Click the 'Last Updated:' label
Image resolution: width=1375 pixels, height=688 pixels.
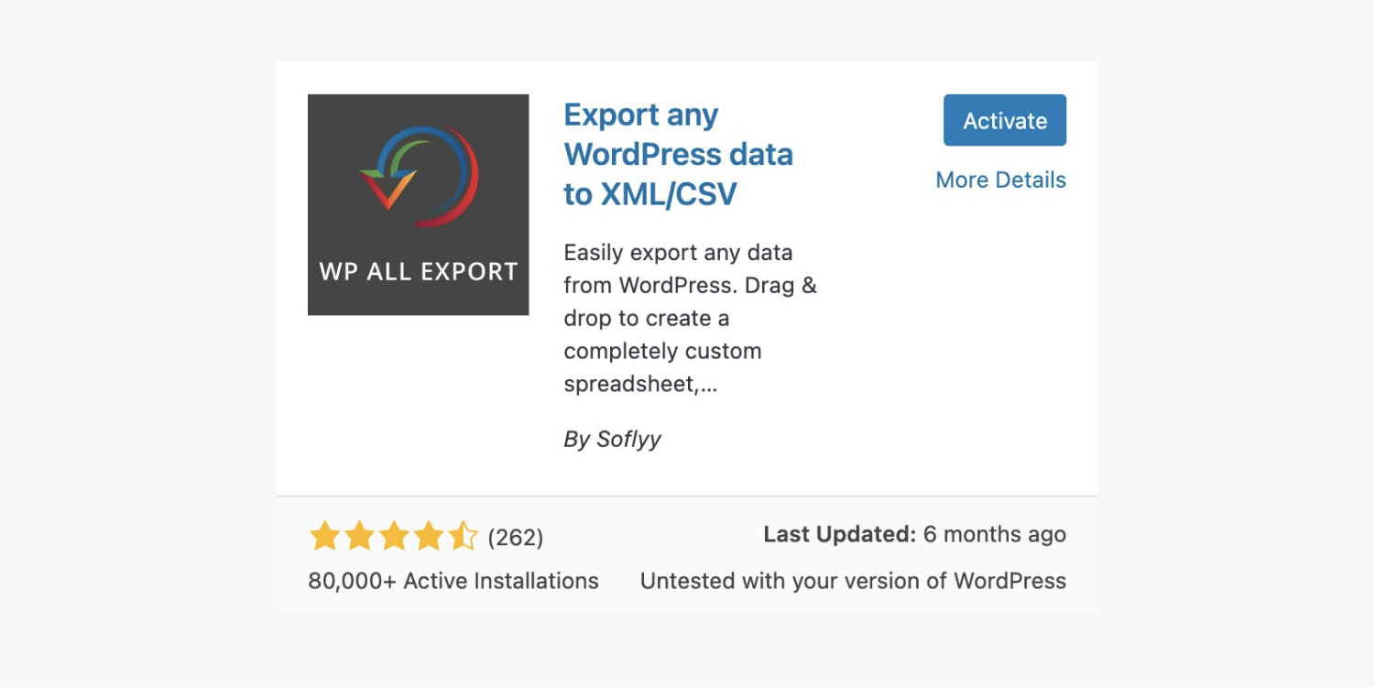(x=839, y=535)
